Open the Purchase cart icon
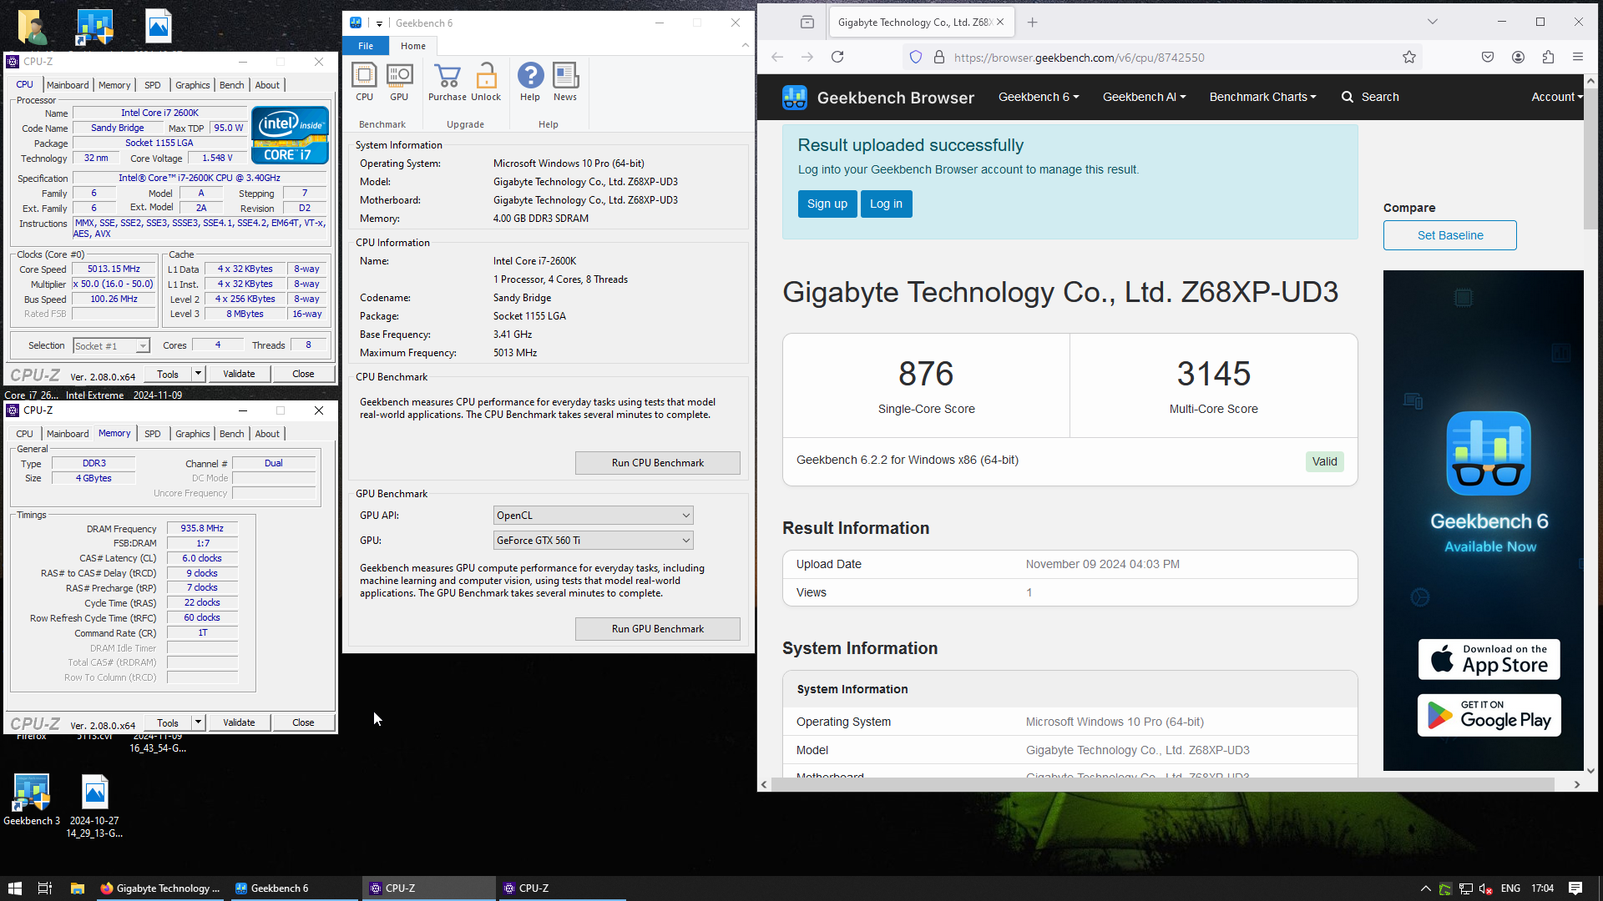Image resolution: width=1603 pixels, height=901 pixels. pyautogui.click(x=448, y=82)
